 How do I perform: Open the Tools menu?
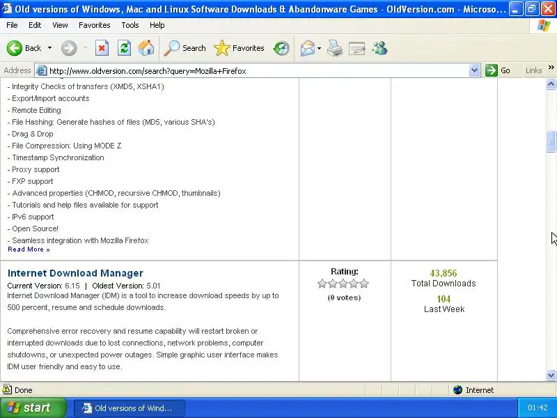pos(130,25)
